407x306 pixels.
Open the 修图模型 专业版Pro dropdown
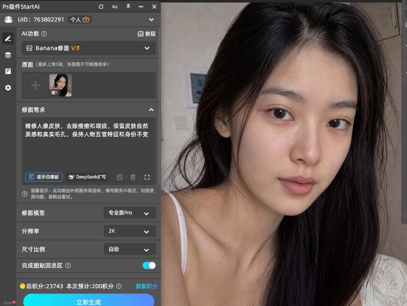click(x=130, y=213)
